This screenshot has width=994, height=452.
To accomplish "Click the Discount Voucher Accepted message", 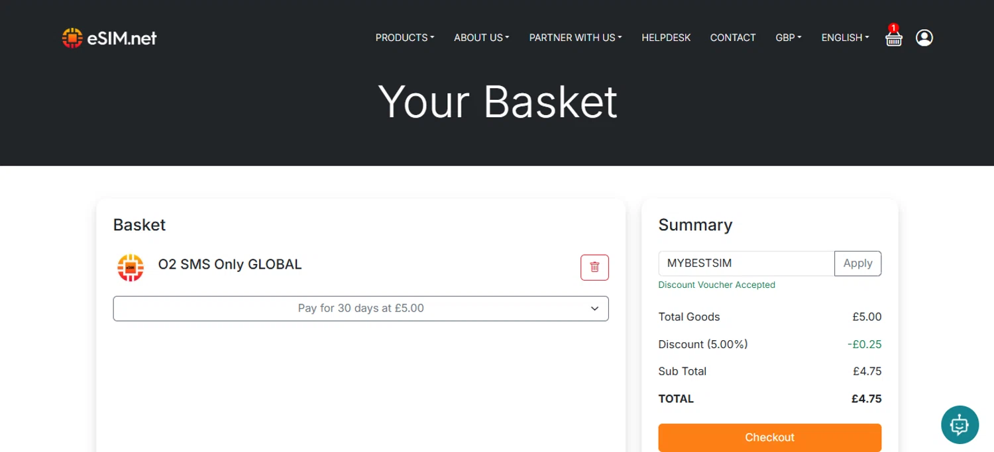I will 716,285.
